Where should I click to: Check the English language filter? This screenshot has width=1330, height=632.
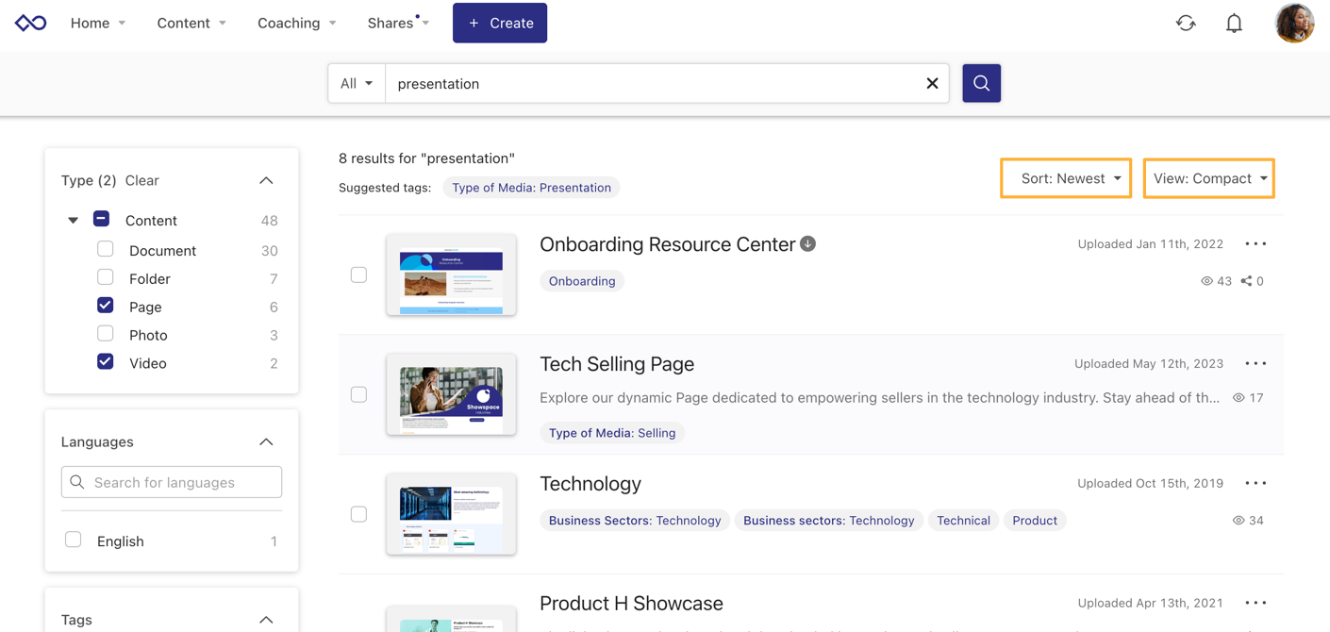click(x=74, y=540)
